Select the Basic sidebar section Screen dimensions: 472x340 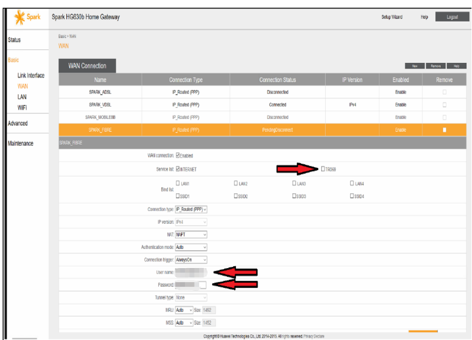click(13, 60)
